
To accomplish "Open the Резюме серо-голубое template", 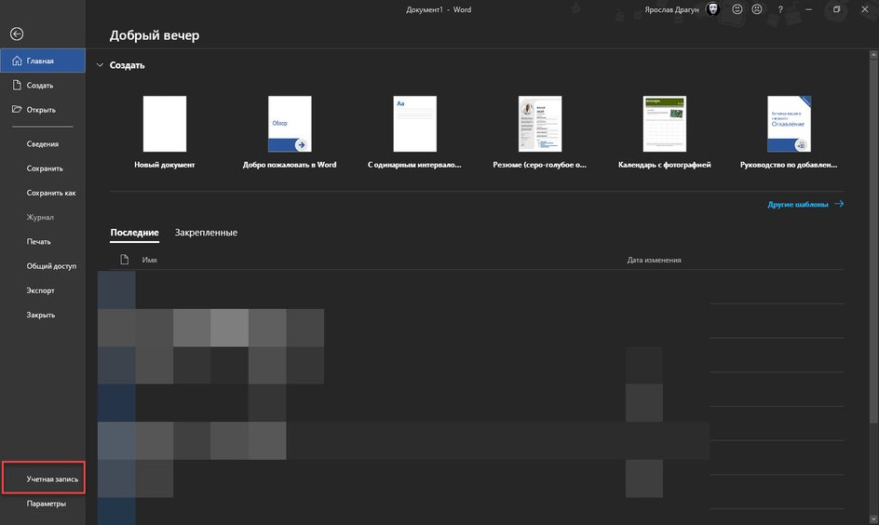I will pyautogui.click(x=539, y=132).
